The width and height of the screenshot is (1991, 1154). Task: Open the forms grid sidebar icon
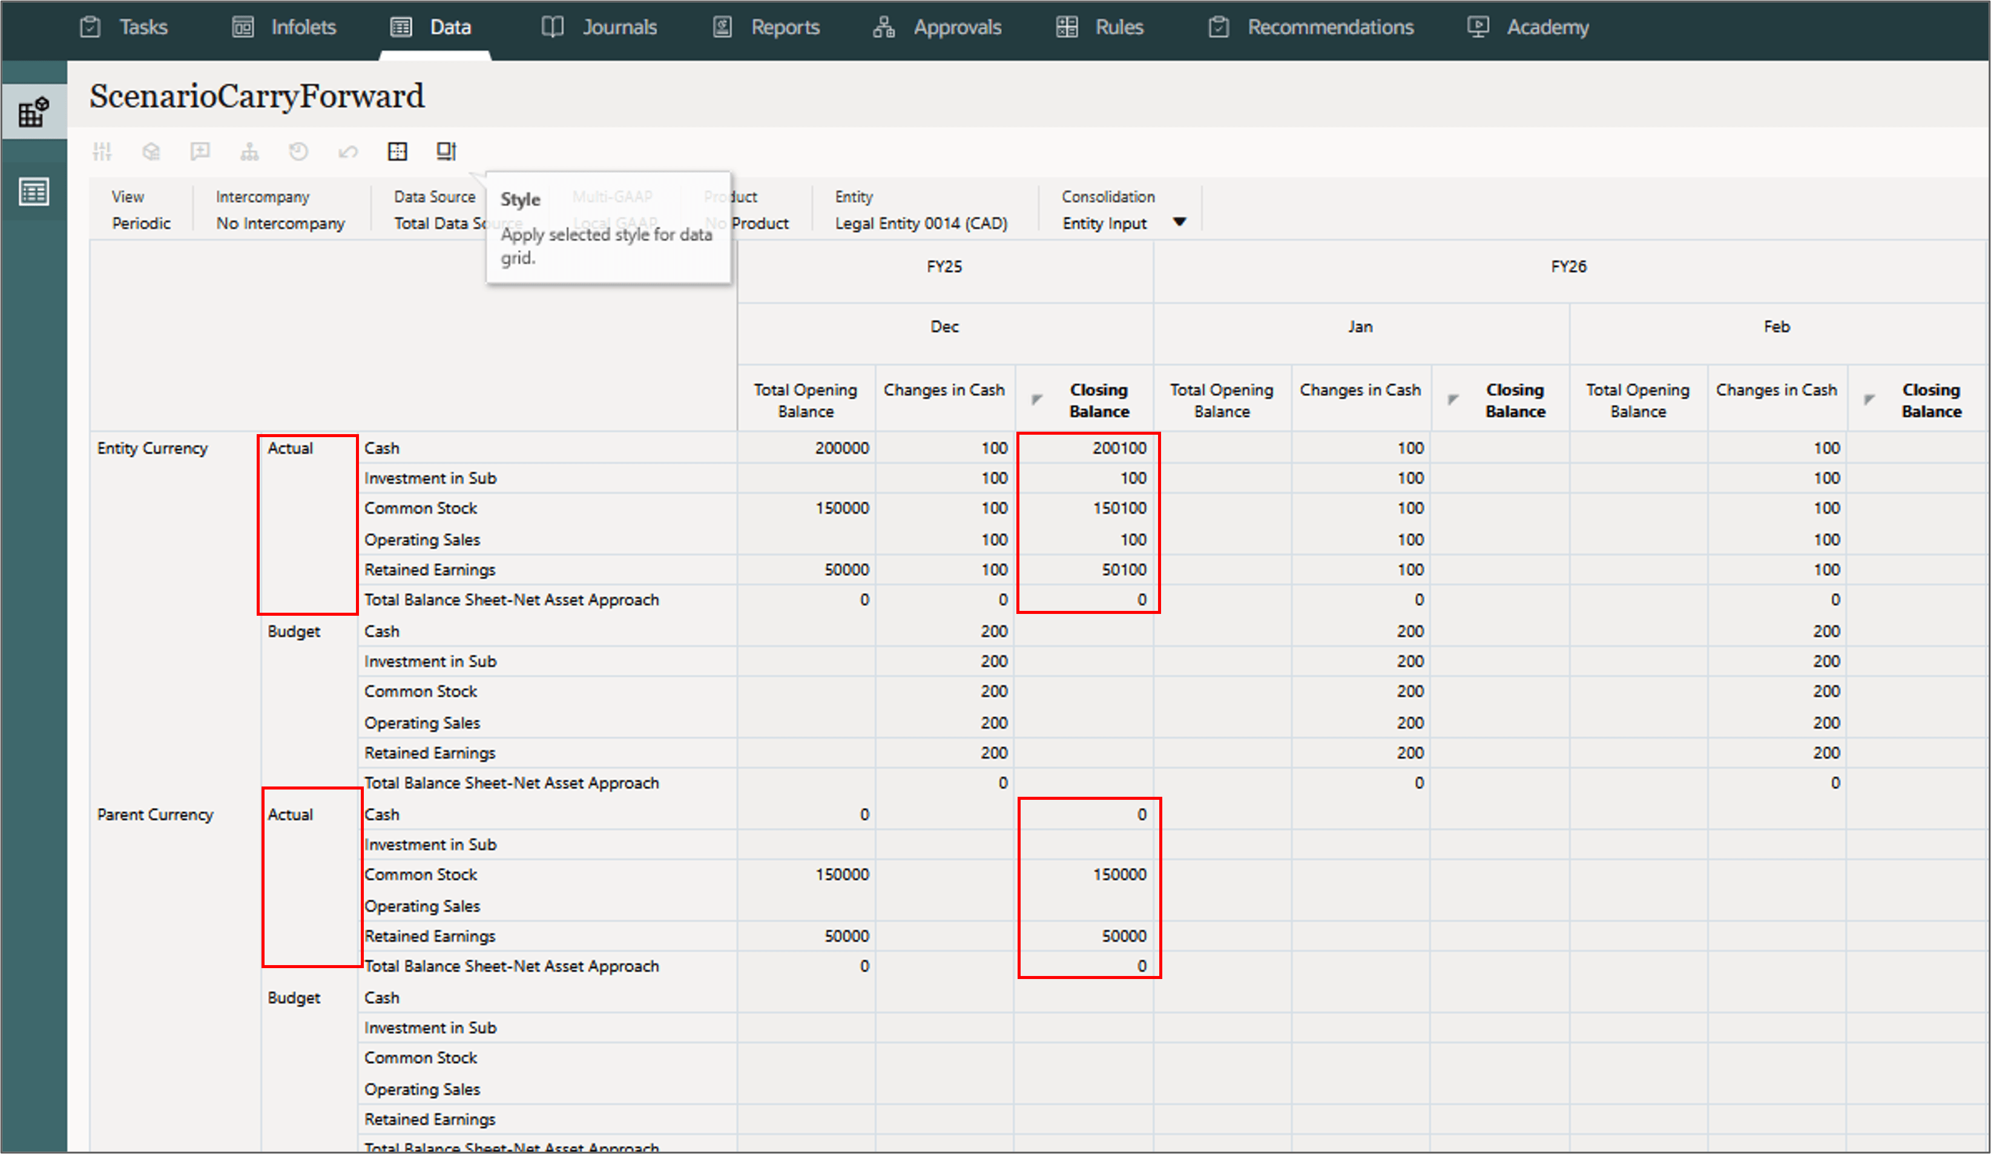pyautogui.click(x=33, y=111)
